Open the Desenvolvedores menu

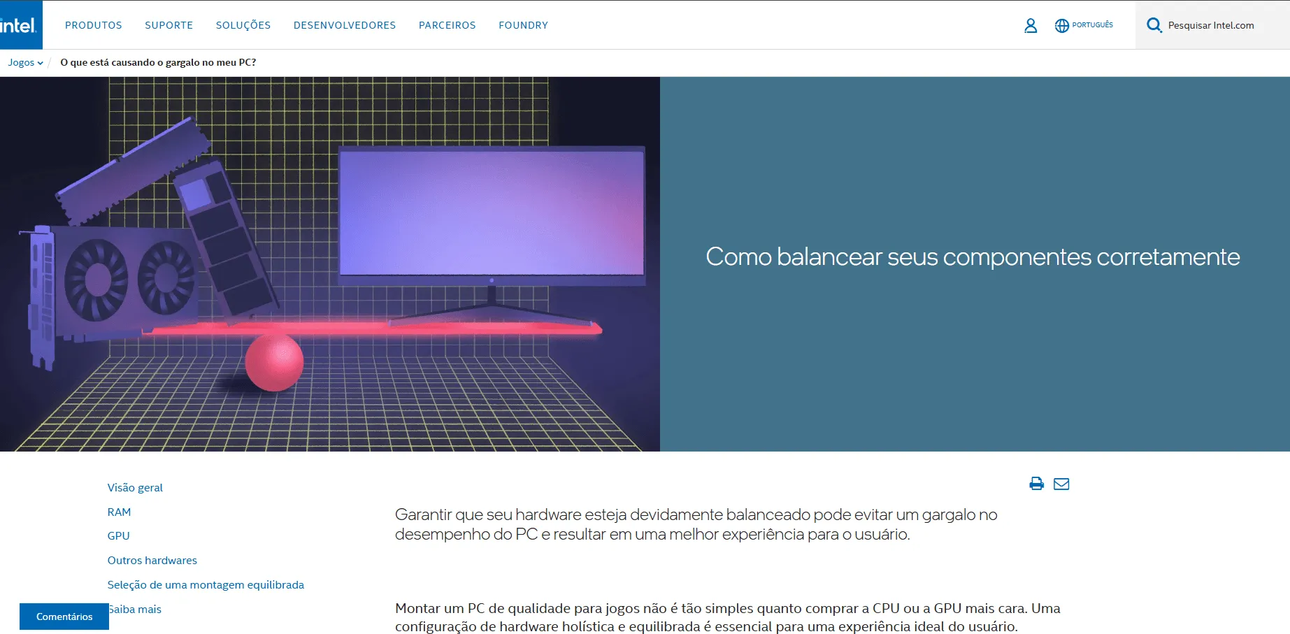(345, 25)
